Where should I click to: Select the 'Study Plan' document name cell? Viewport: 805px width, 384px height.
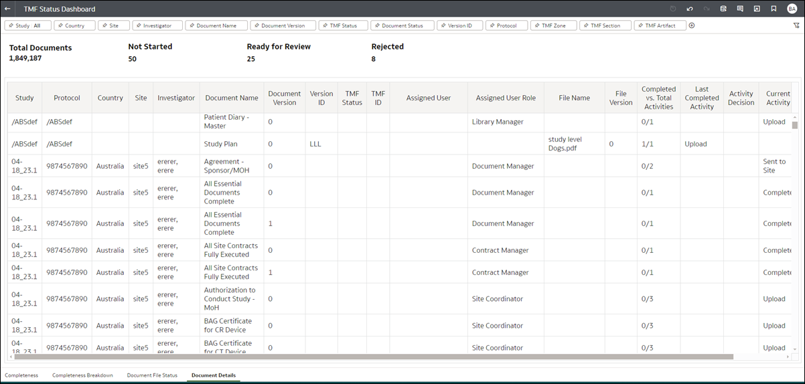233,144
